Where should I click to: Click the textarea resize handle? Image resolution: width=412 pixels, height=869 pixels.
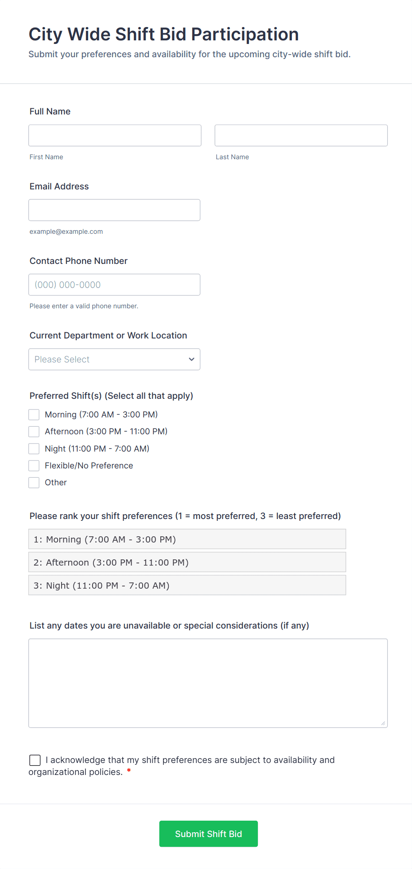383,723
